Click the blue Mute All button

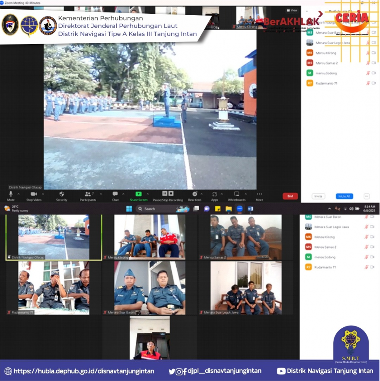point(344,196)
